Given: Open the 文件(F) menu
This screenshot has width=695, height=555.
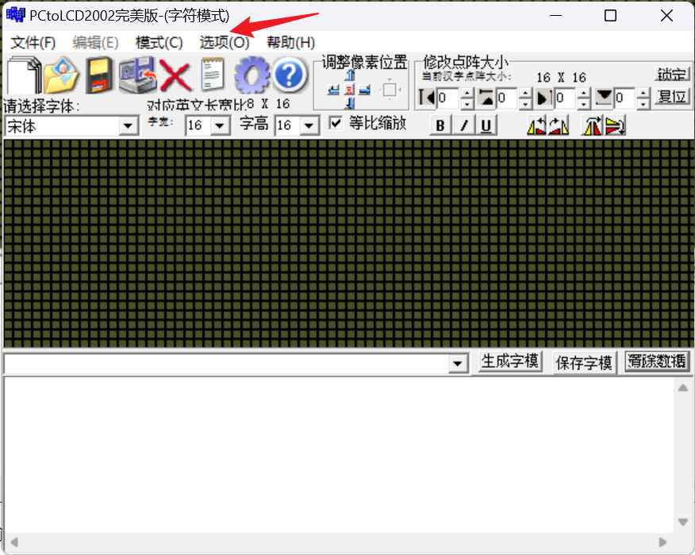Looking at the screenshot, I should (x=33, y=43).
